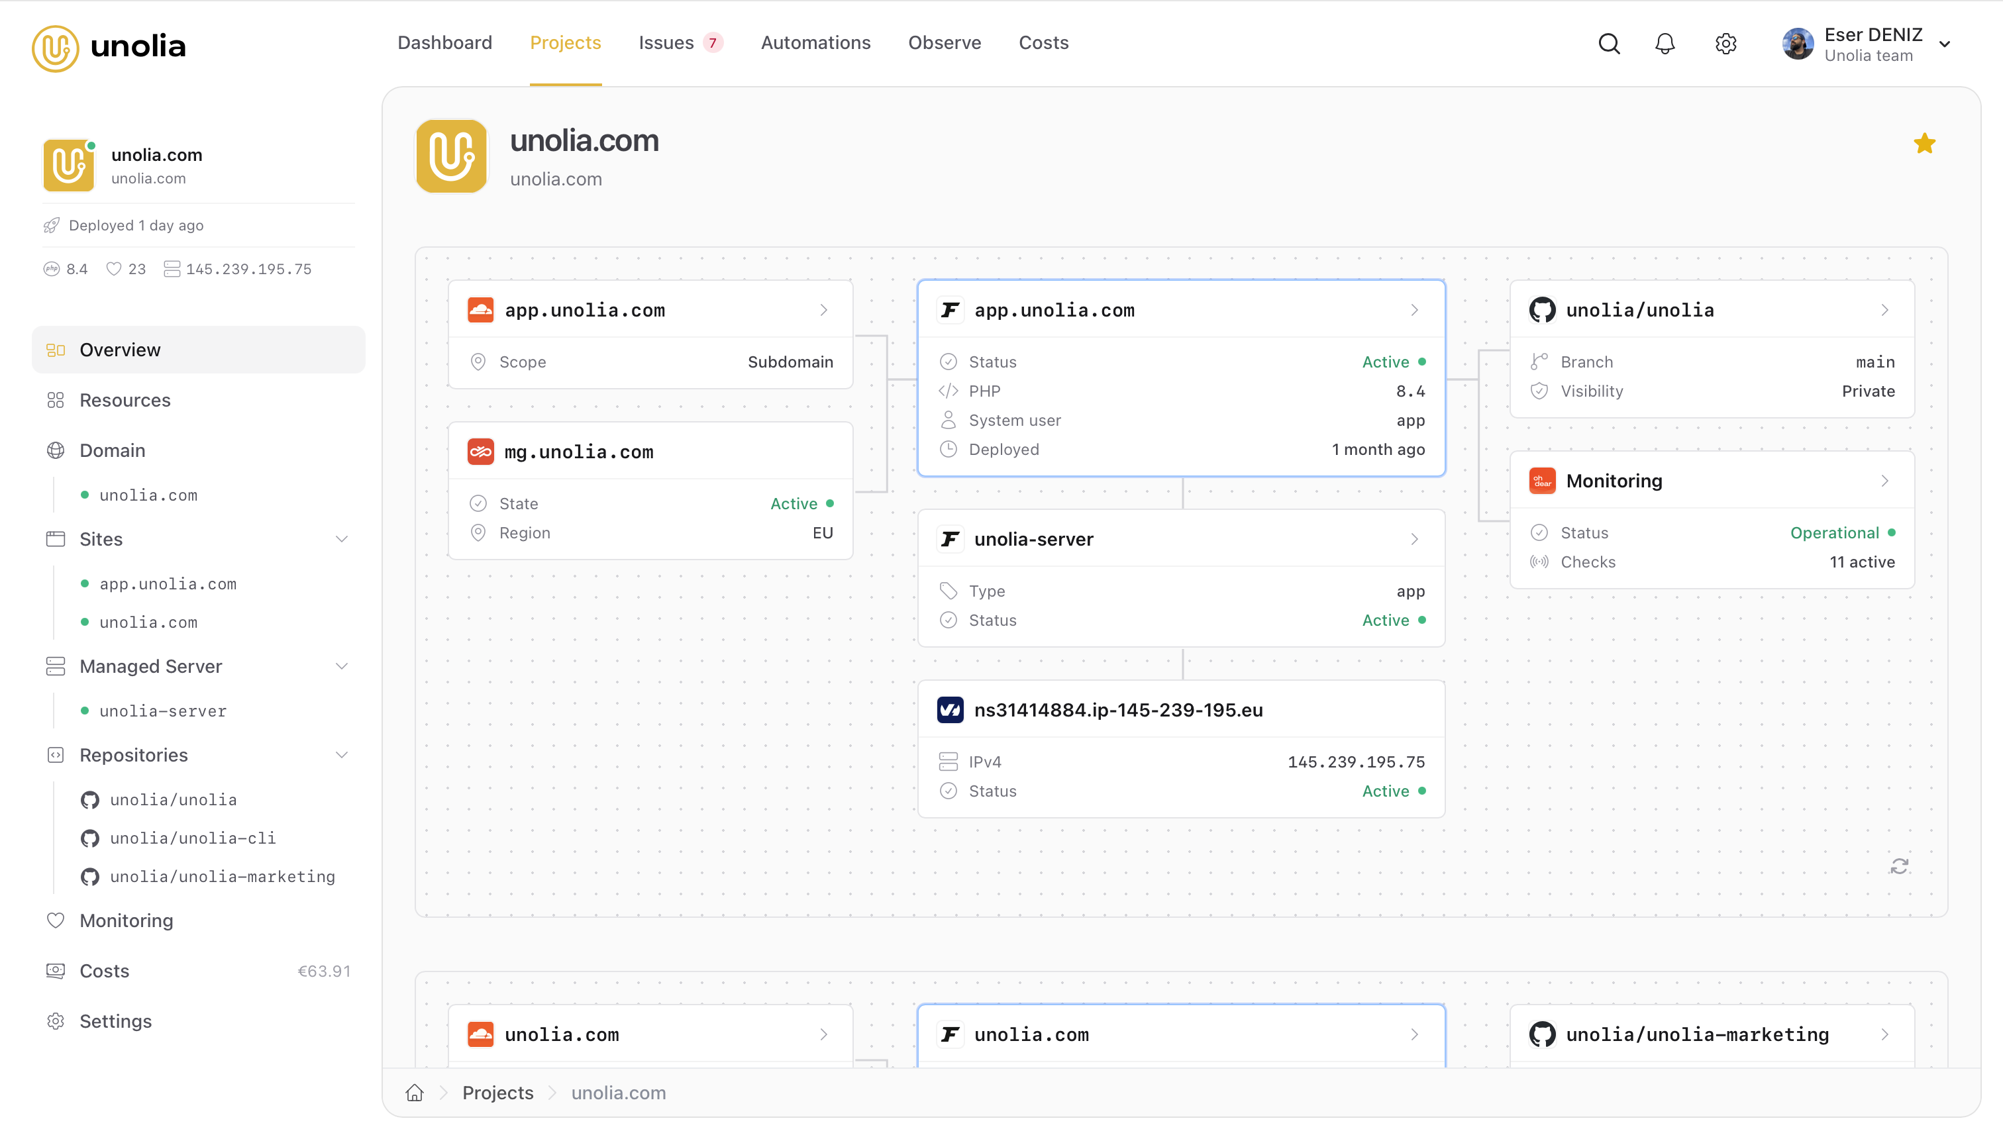This screenshot has height=1139, width=2003.
Task: Click the Issues count badge 7
Action: (x=713, y=42)
